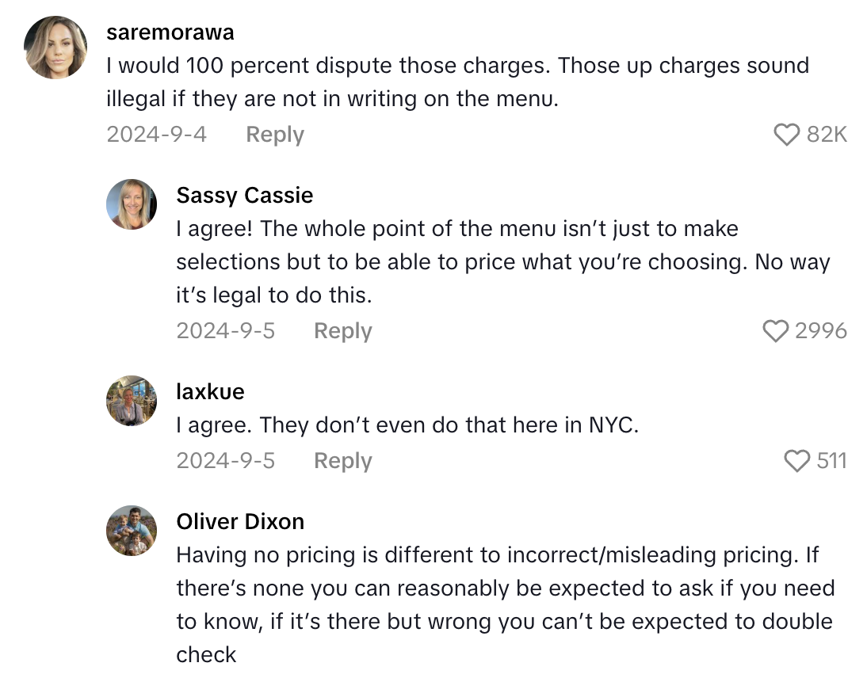
Task: Open Oliver Dixon's profile photo
Action: (x=132, y=531)
